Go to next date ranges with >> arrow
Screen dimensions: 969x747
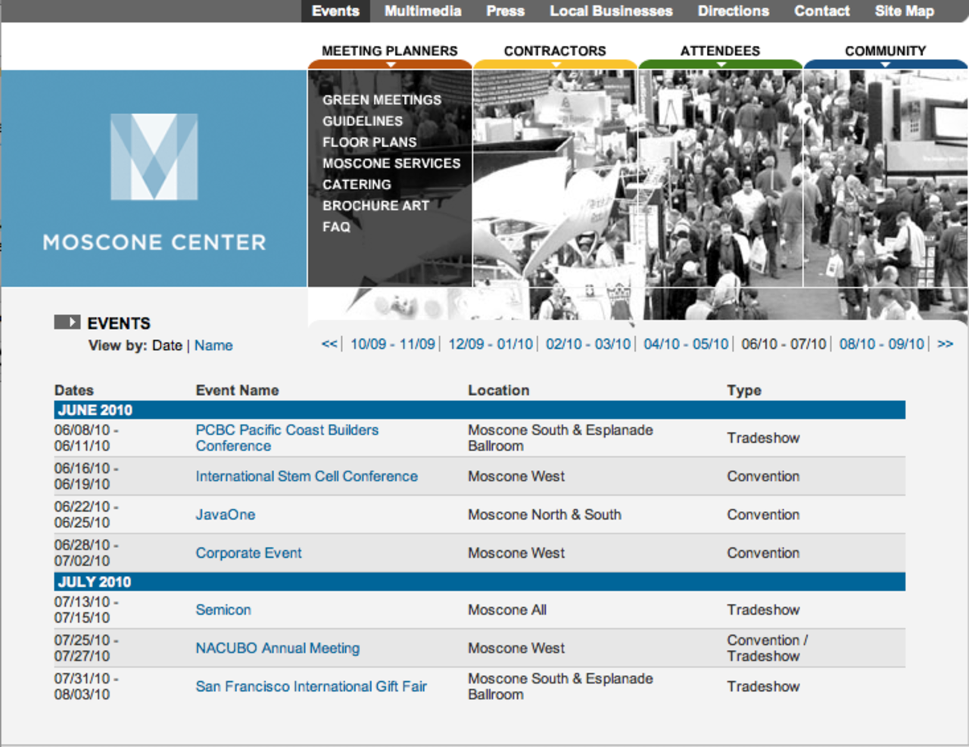[x=945, y=344]
